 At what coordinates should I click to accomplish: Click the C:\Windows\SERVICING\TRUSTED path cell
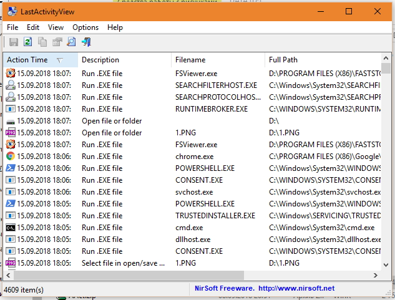pyautogui.click(x=324, y=216)
